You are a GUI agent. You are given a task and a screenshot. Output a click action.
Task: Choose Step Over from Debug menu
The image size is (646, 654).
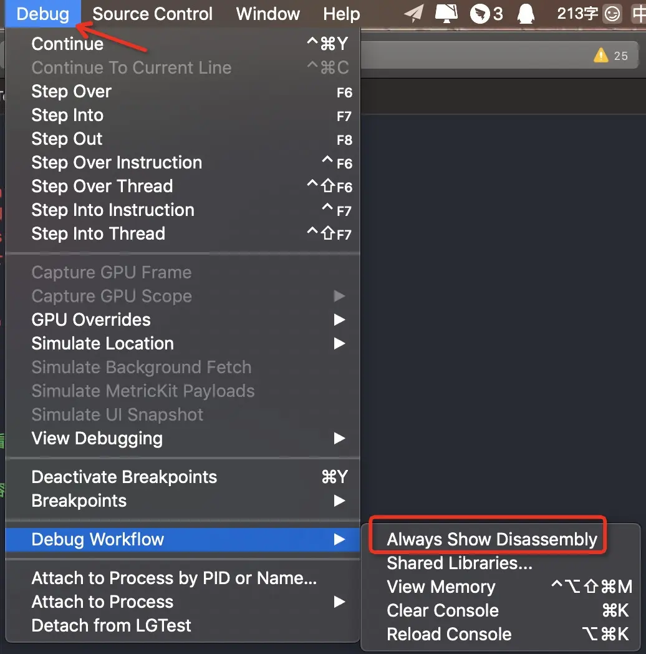pos(72,92)
